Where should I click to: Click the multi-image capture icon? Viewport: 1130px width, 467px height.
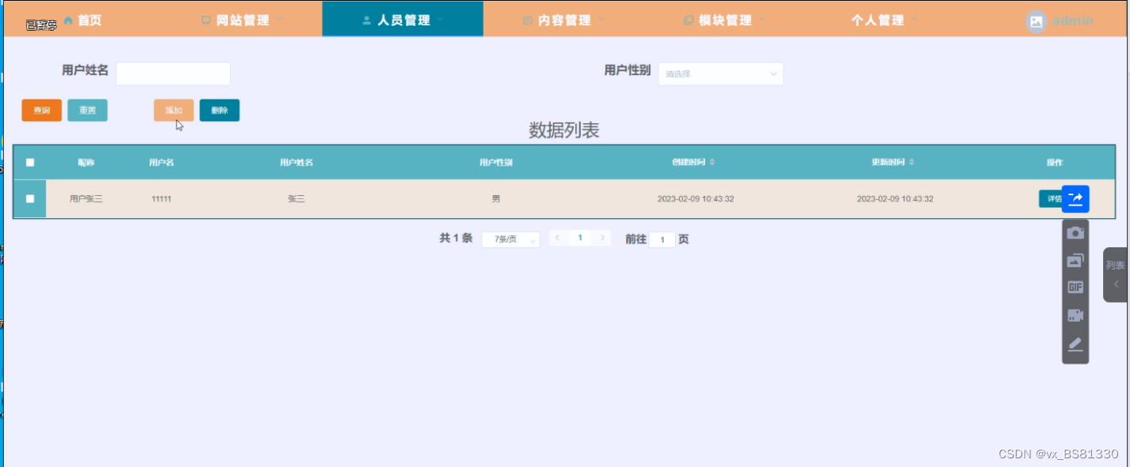click(1075, 260)
